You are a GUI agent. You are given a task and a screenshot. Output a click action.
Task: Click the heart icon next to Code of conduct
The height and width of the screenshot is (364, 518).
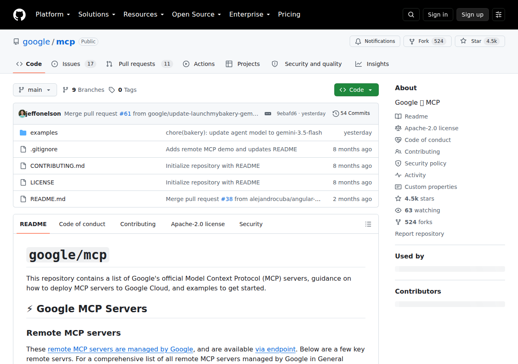coord(398,140)
